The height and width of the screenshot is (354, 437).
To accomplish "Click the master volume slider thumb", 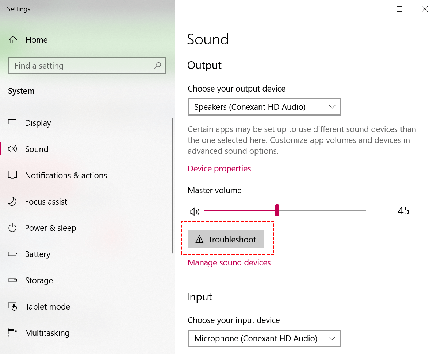I will pyautogui.click(x=277, y=210).
